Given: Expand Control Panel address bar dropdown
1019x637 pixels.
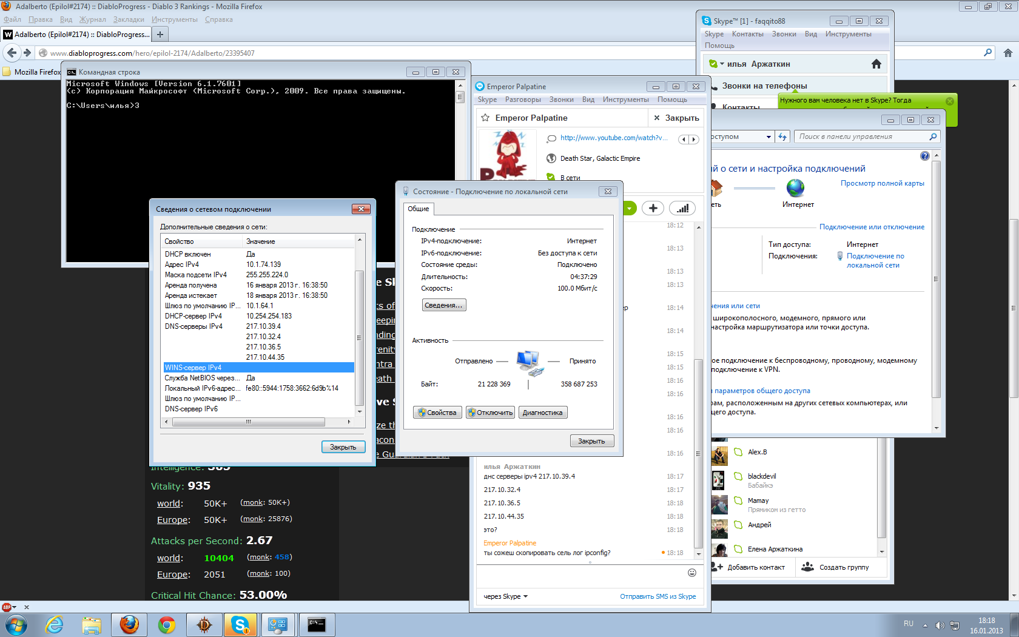Looking at the screenshot, I should 768,136.
